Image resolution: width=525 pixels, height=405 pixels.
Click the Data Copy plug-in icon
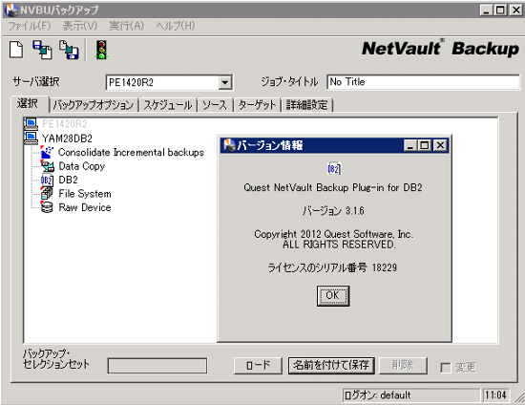47,166
